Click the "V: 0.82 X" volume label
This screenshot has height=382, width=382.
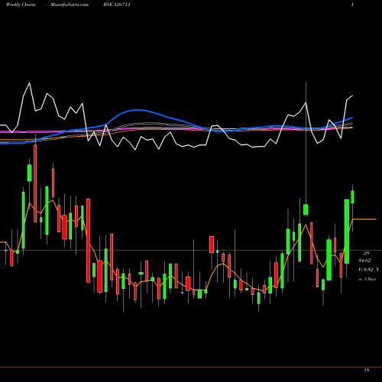368,270
